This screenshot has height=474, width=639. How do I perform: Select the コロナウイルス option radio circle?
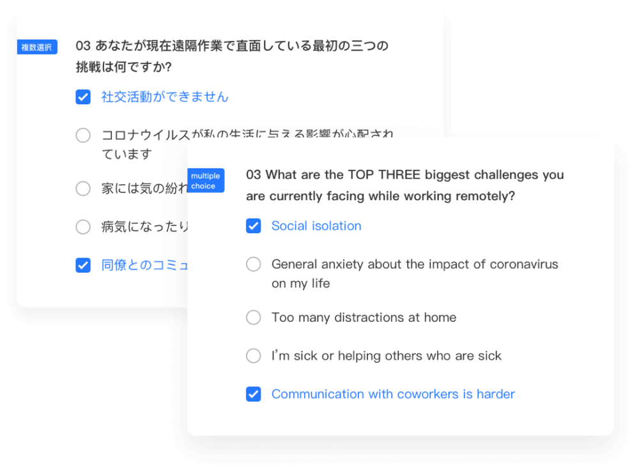[83, 135]
